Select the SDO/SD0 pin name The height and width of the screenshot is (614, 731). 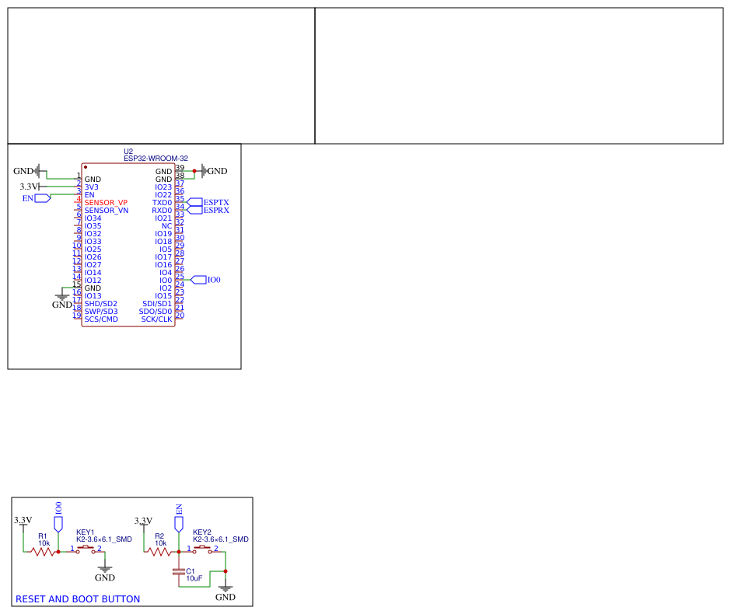pyautogui.click(x=156, y=312)
